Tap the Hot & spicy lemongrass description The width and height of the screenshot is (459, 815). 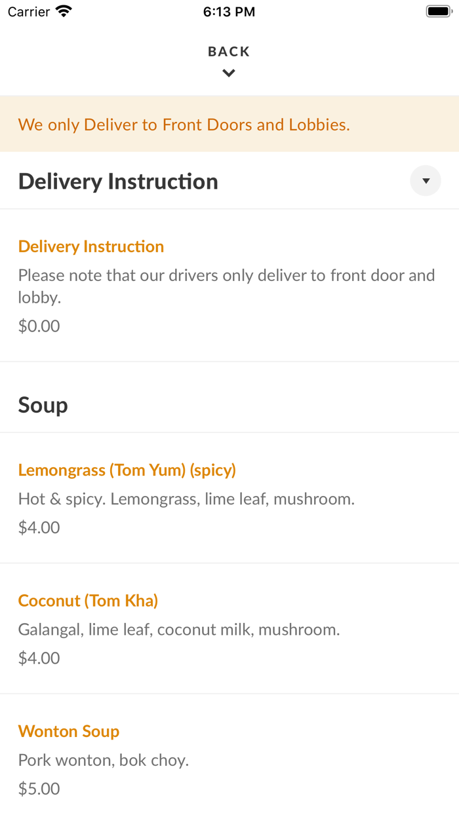(186, 499)
